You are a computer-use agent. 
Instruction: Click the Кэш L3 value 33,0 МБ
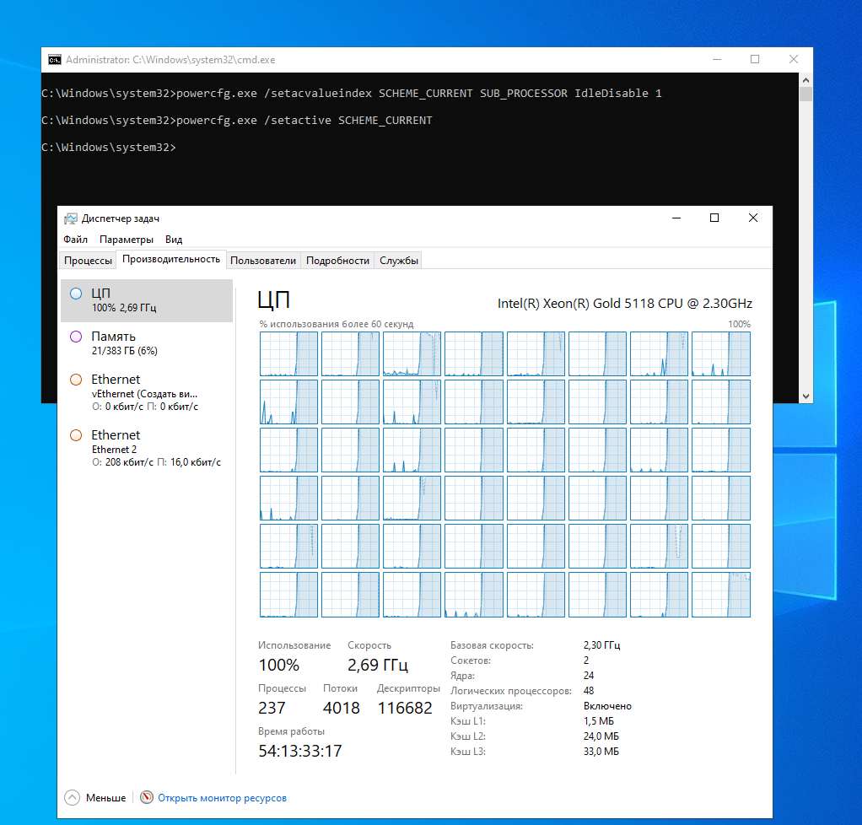[x=601, y=752]
